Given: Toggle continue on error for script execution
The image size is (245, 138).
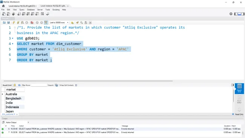Looking at the screenshot, I should [x=32, y=23].
